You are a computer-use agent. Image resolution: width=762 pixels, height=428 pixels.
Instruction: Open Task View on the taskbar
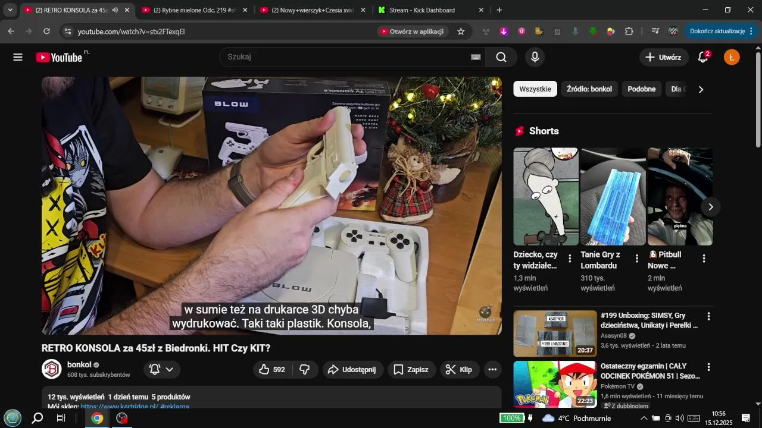[61, 418]
